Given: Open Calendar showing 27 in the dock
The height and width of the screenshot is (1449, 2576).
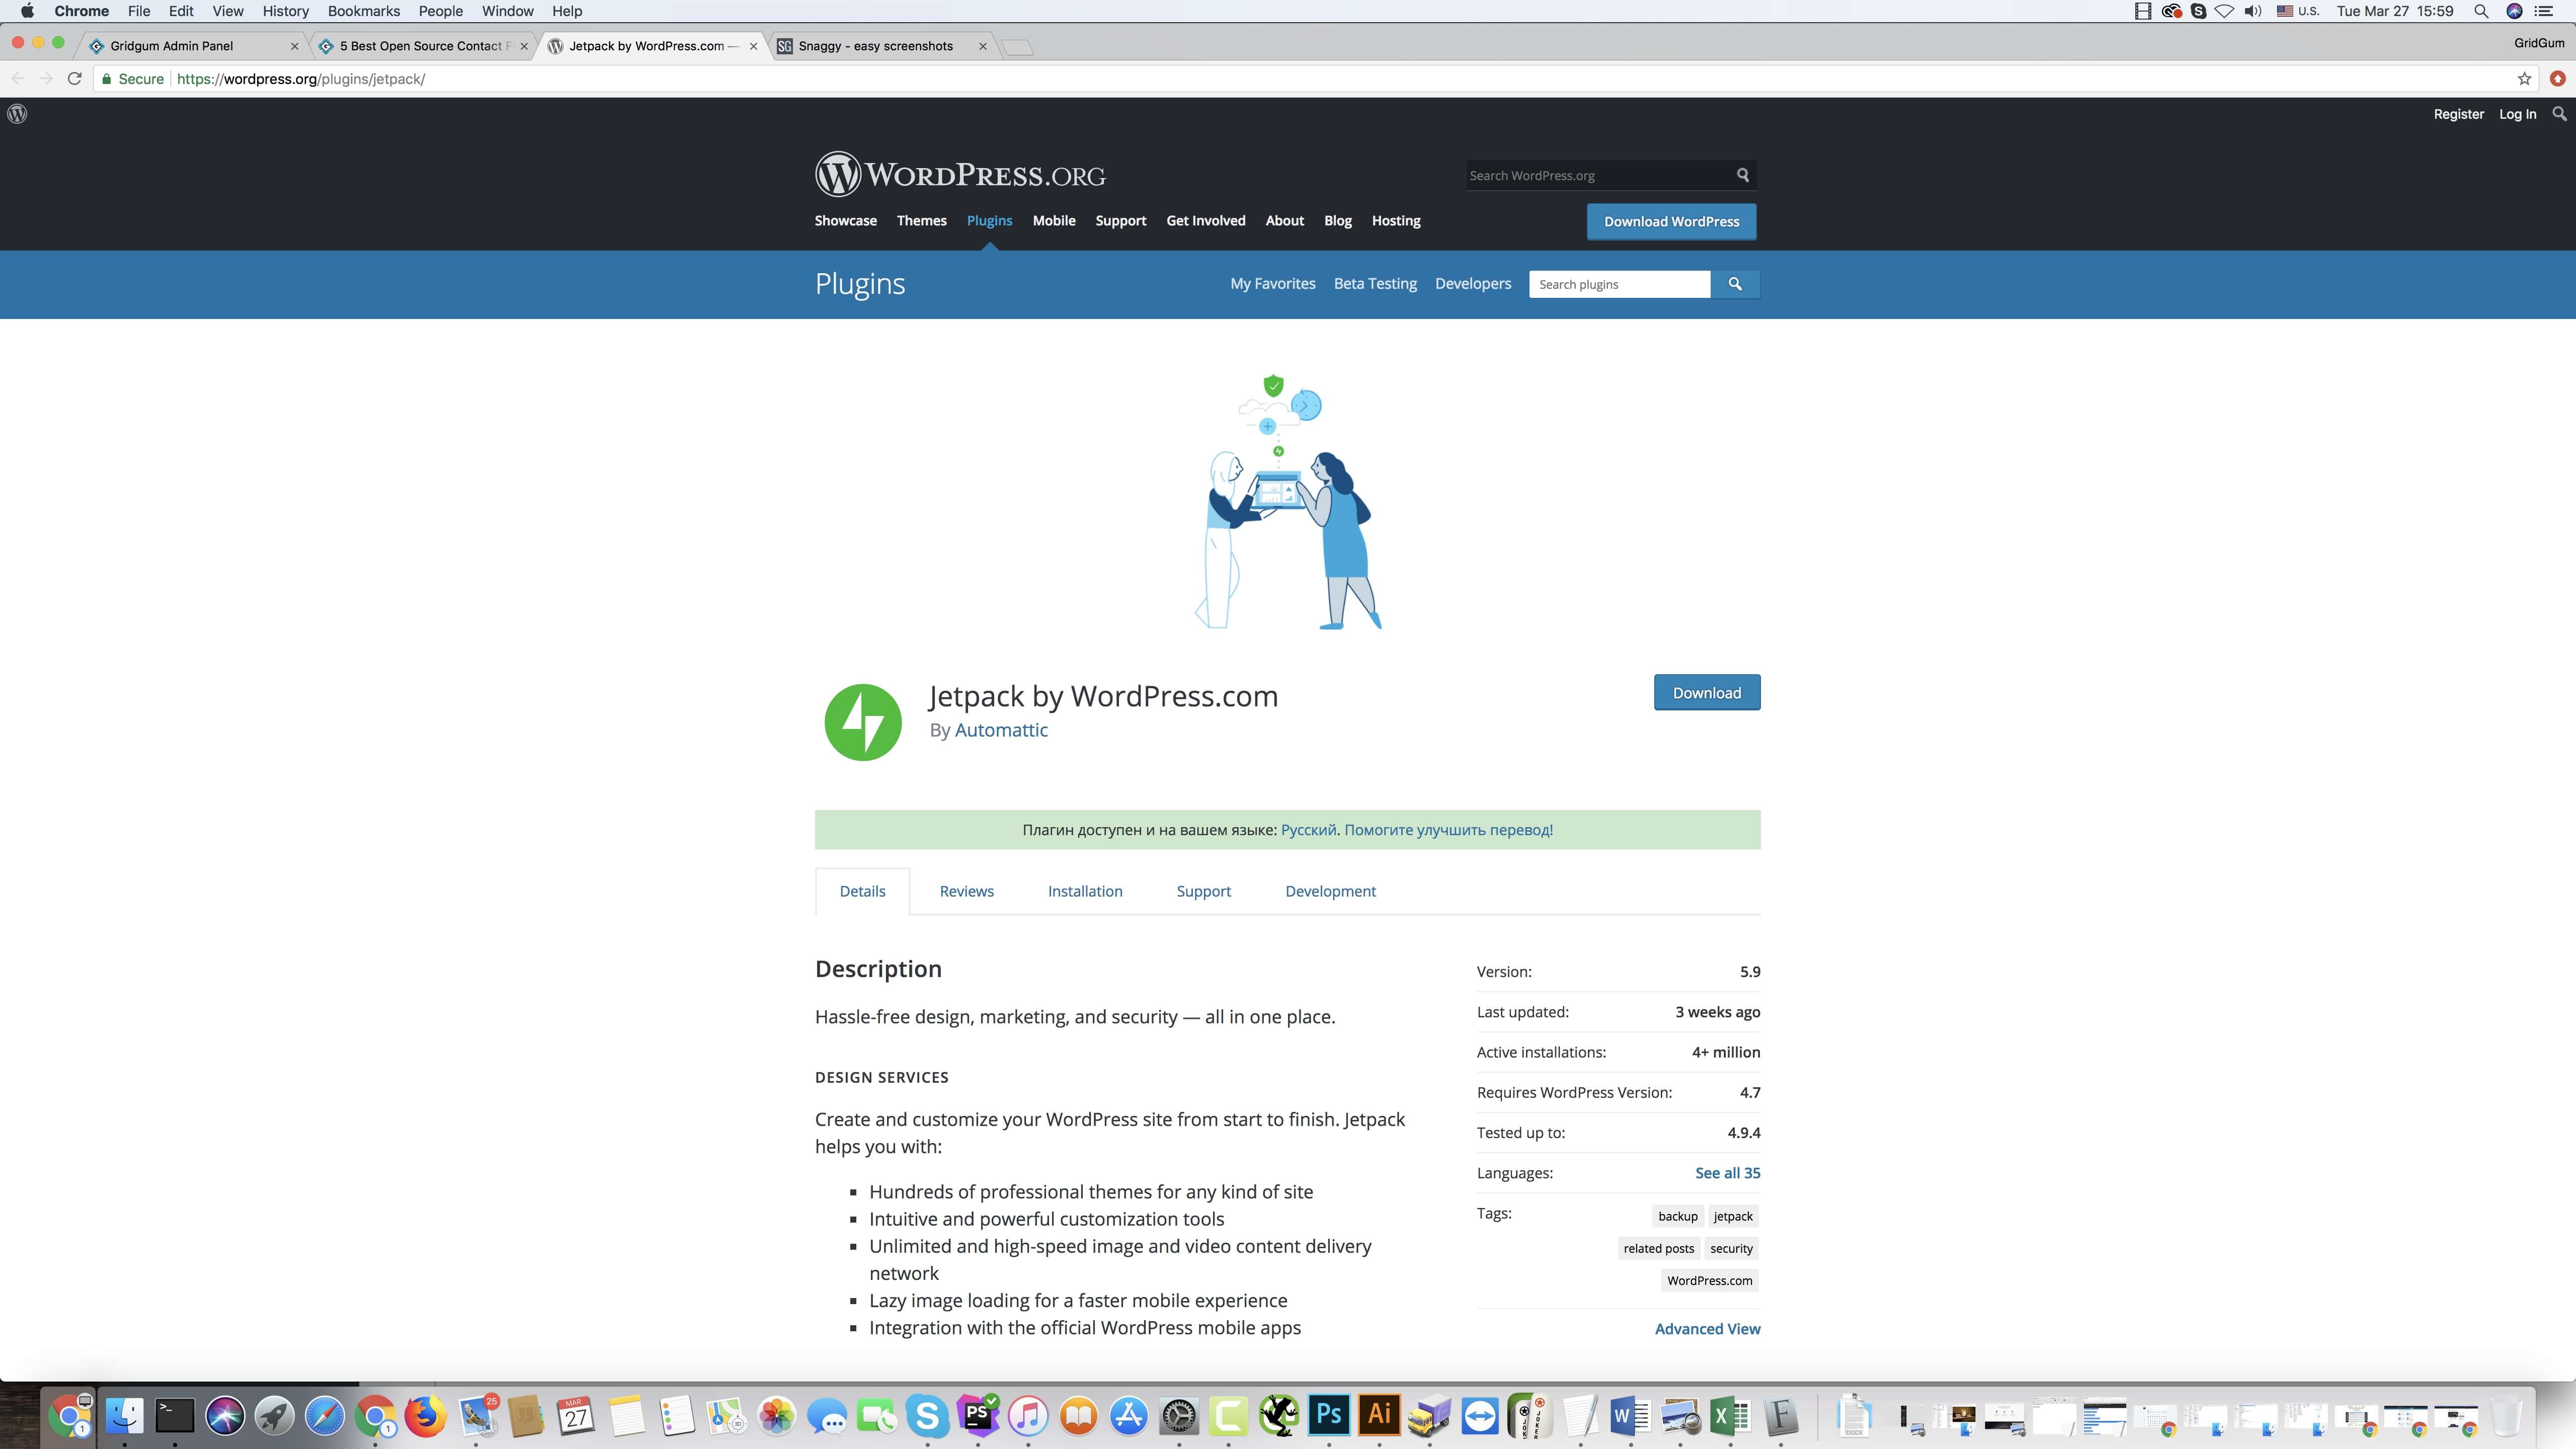Looking at the screenshot, I should click(576, 1416).
